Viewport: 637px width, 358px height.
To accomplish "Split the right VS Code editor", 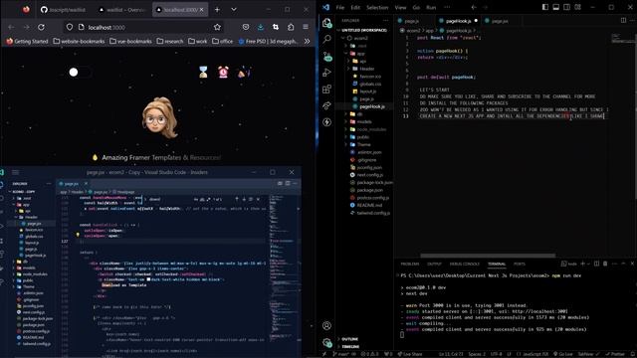I will 623,20.
